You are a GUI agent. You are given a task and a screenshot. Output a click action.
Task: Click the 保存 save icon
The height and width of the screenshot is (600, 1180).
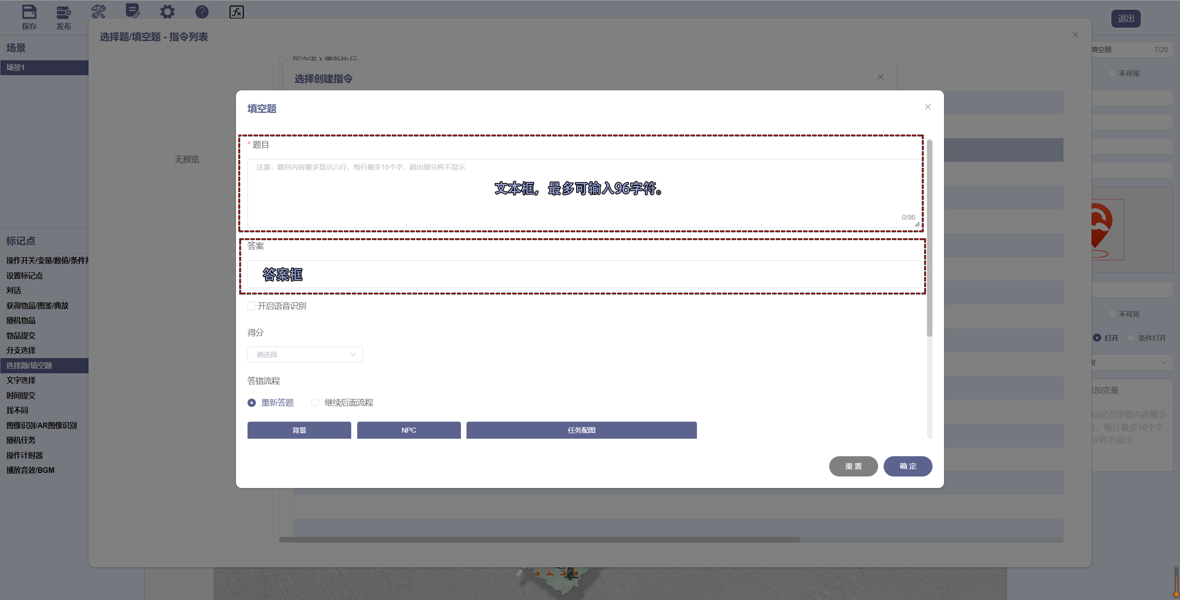29,12
